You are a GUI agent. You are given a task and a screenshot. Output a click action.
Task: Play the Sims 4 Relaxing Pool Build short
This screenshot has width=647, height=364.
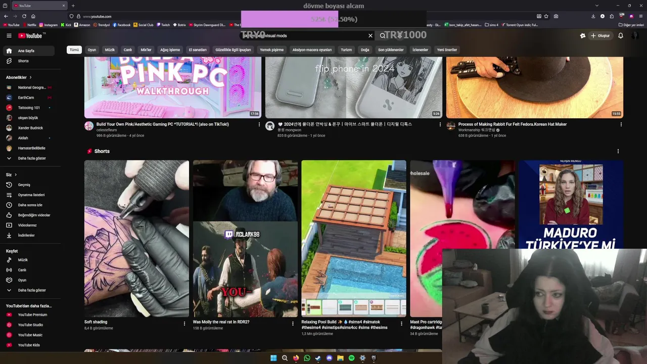[354, 239]
